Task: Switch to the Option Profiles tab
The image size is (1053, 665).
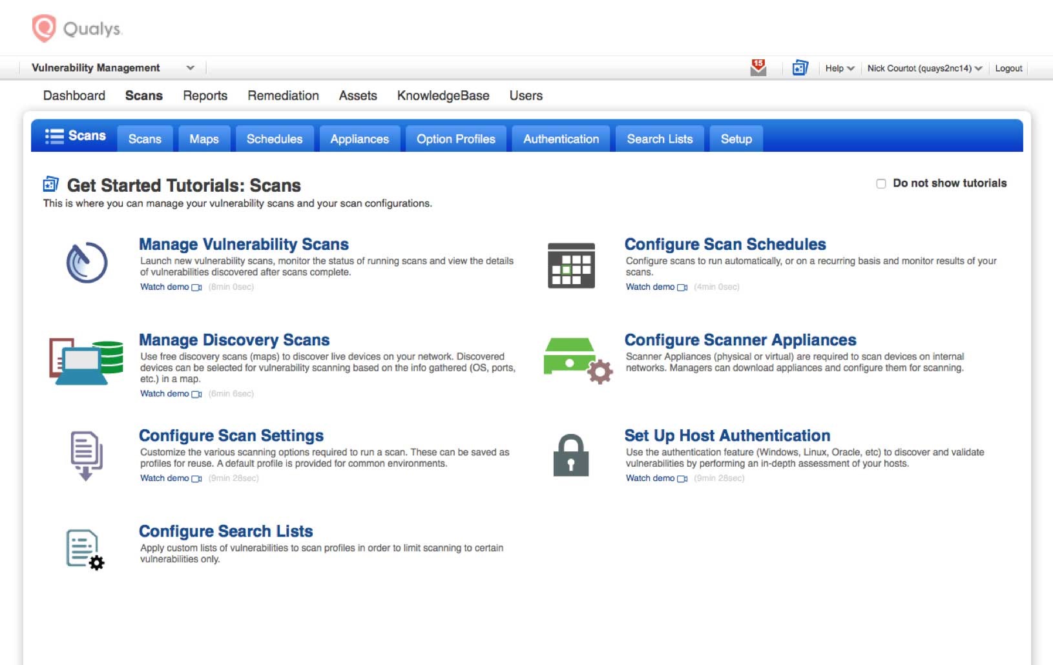Action: pyautogui.click(x=456, y=139)
